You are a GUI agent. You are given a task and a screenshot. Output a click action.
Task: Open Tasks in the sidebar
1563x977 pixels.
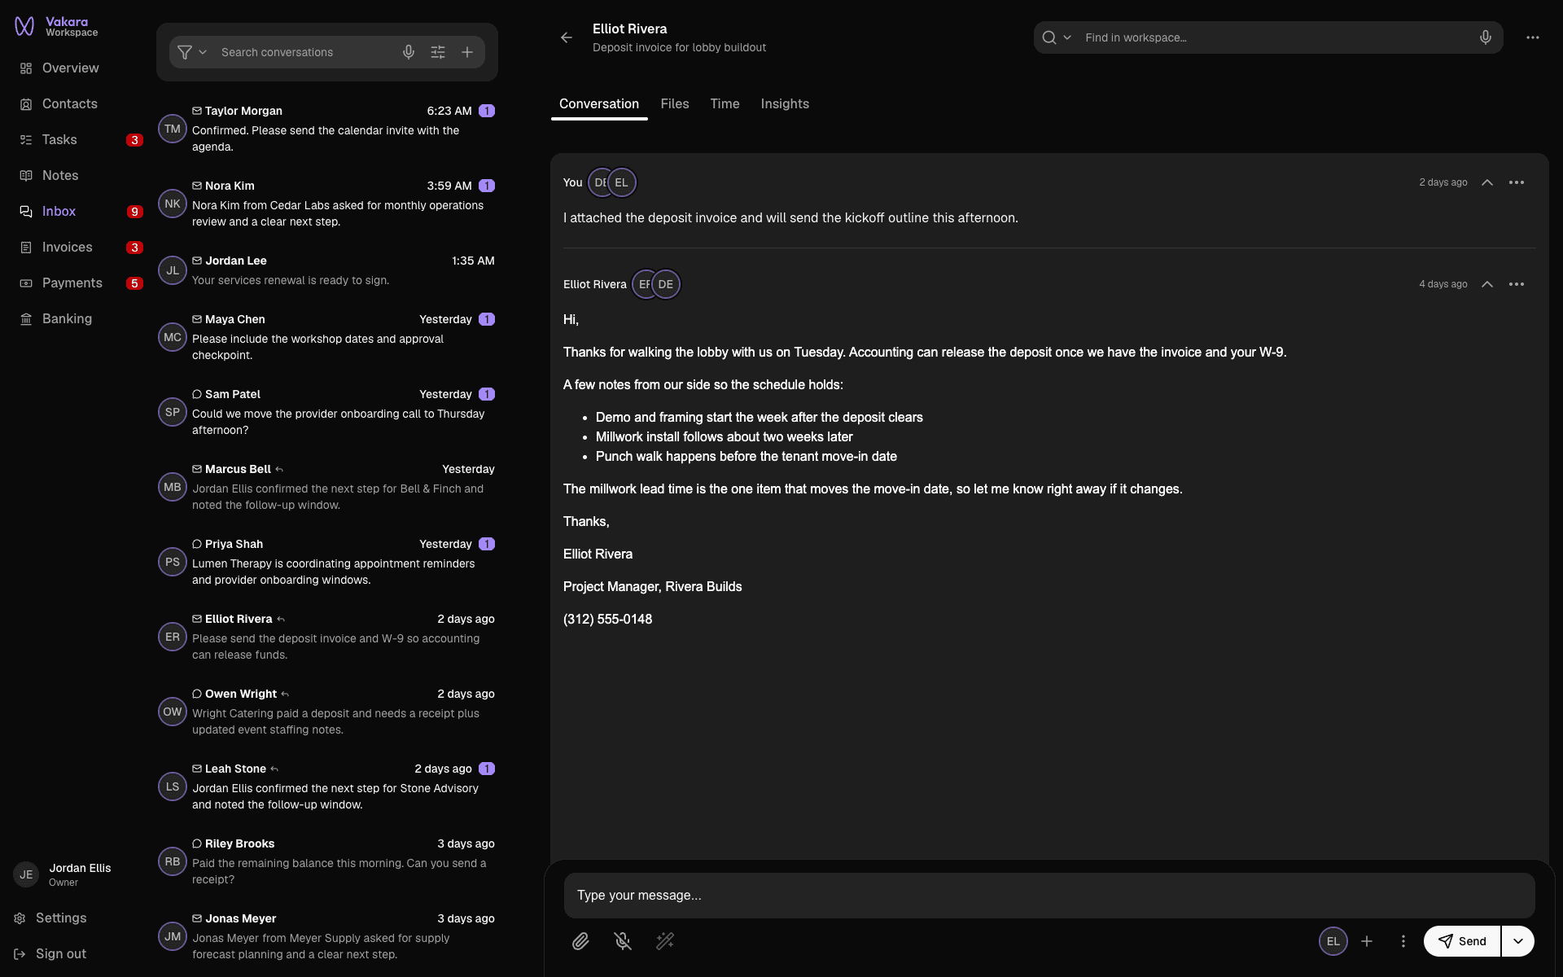[x=78, y=140]
